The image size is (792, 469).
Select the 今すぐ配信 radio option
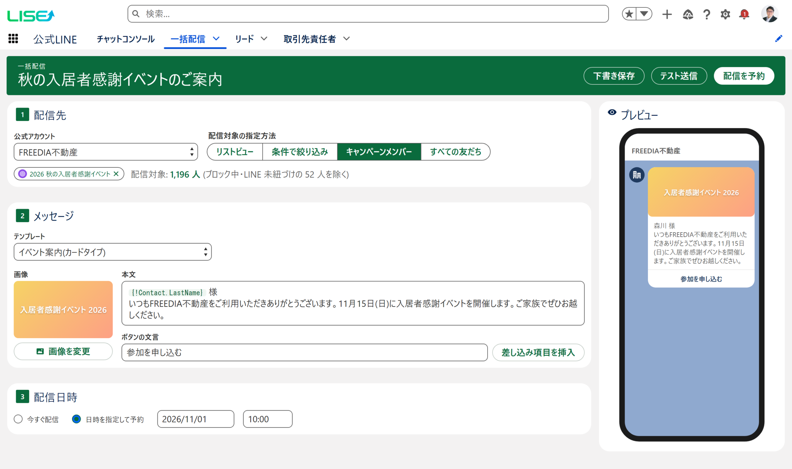[18, 419]
